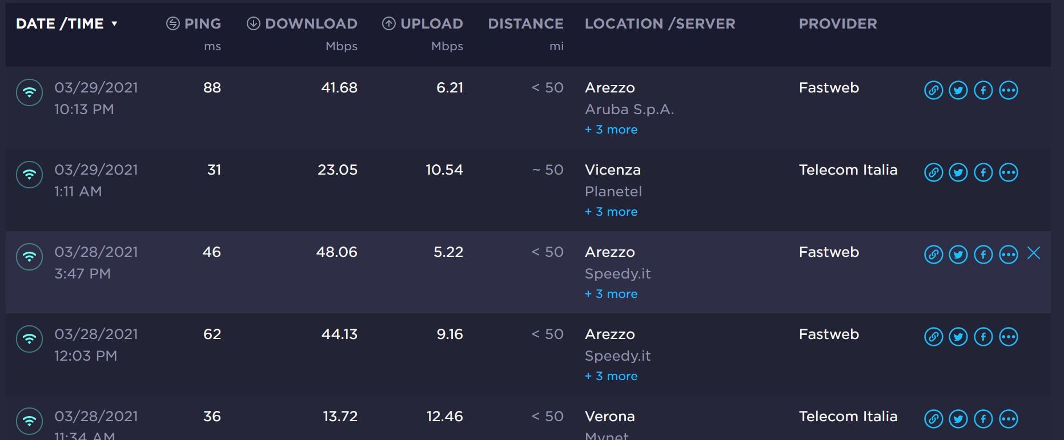Copy link for Arezzo Aruba S.p.A. result
The height and width of the screenshot is (440, 1064).
933,90
